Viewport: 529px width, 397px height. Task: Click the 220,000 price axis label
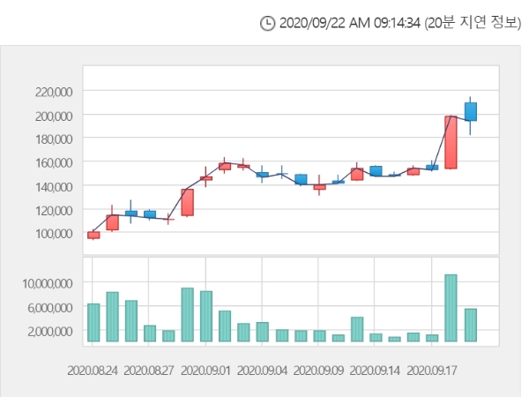54,92
